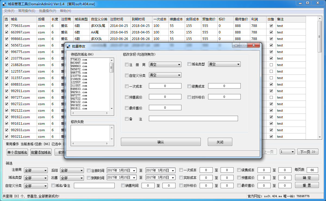The width and height of the screenshot is (326, 201).
Task: Toggle the 注册时间 filter checkbox
Action: point(89,171)
